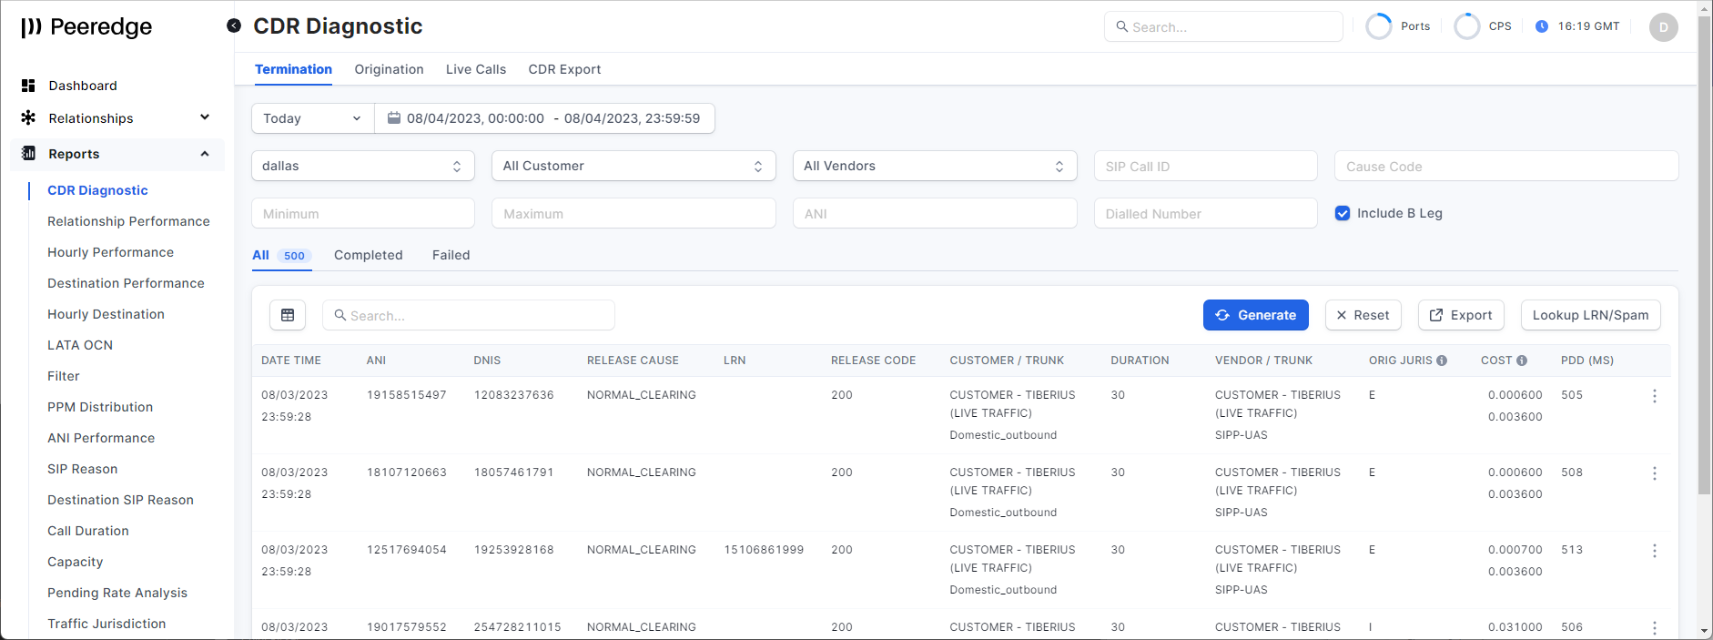Open Hourly Performance report

coord(110,252)
